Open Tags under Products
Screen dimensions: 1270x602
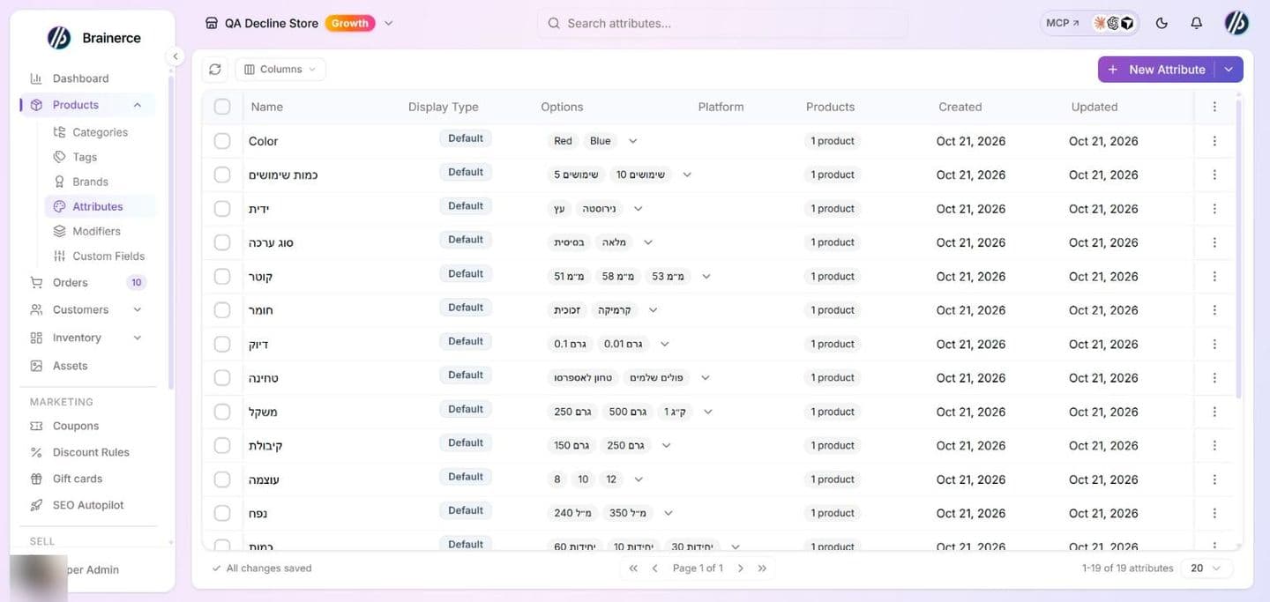pos(85,157)
